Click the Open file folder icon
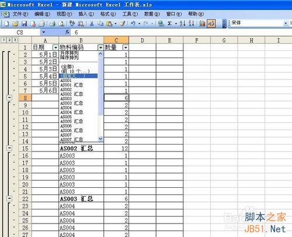This screenshot has width=292, height=237. point(15,23)
